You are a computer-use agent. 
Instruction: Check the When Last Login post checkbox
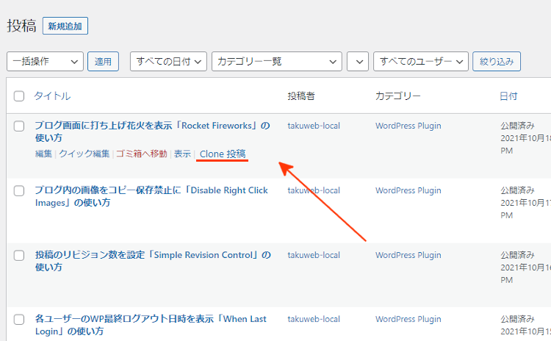click(x=19, y=319)
